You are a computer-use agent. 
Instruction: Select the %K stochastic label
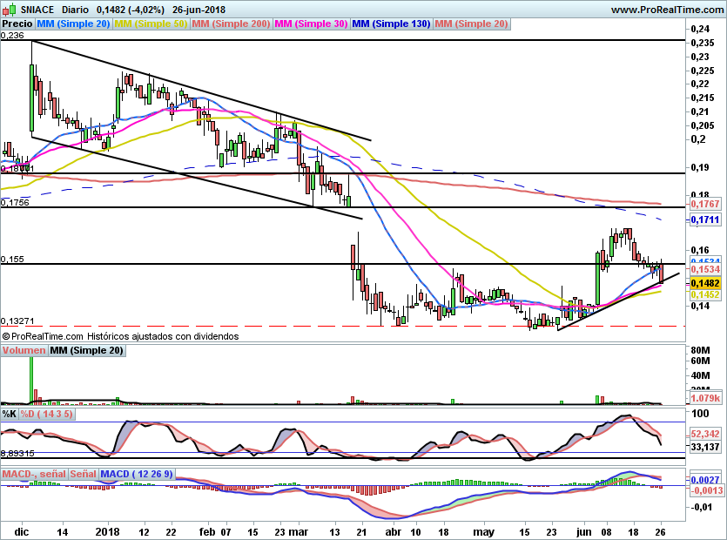tap(10, 414)
